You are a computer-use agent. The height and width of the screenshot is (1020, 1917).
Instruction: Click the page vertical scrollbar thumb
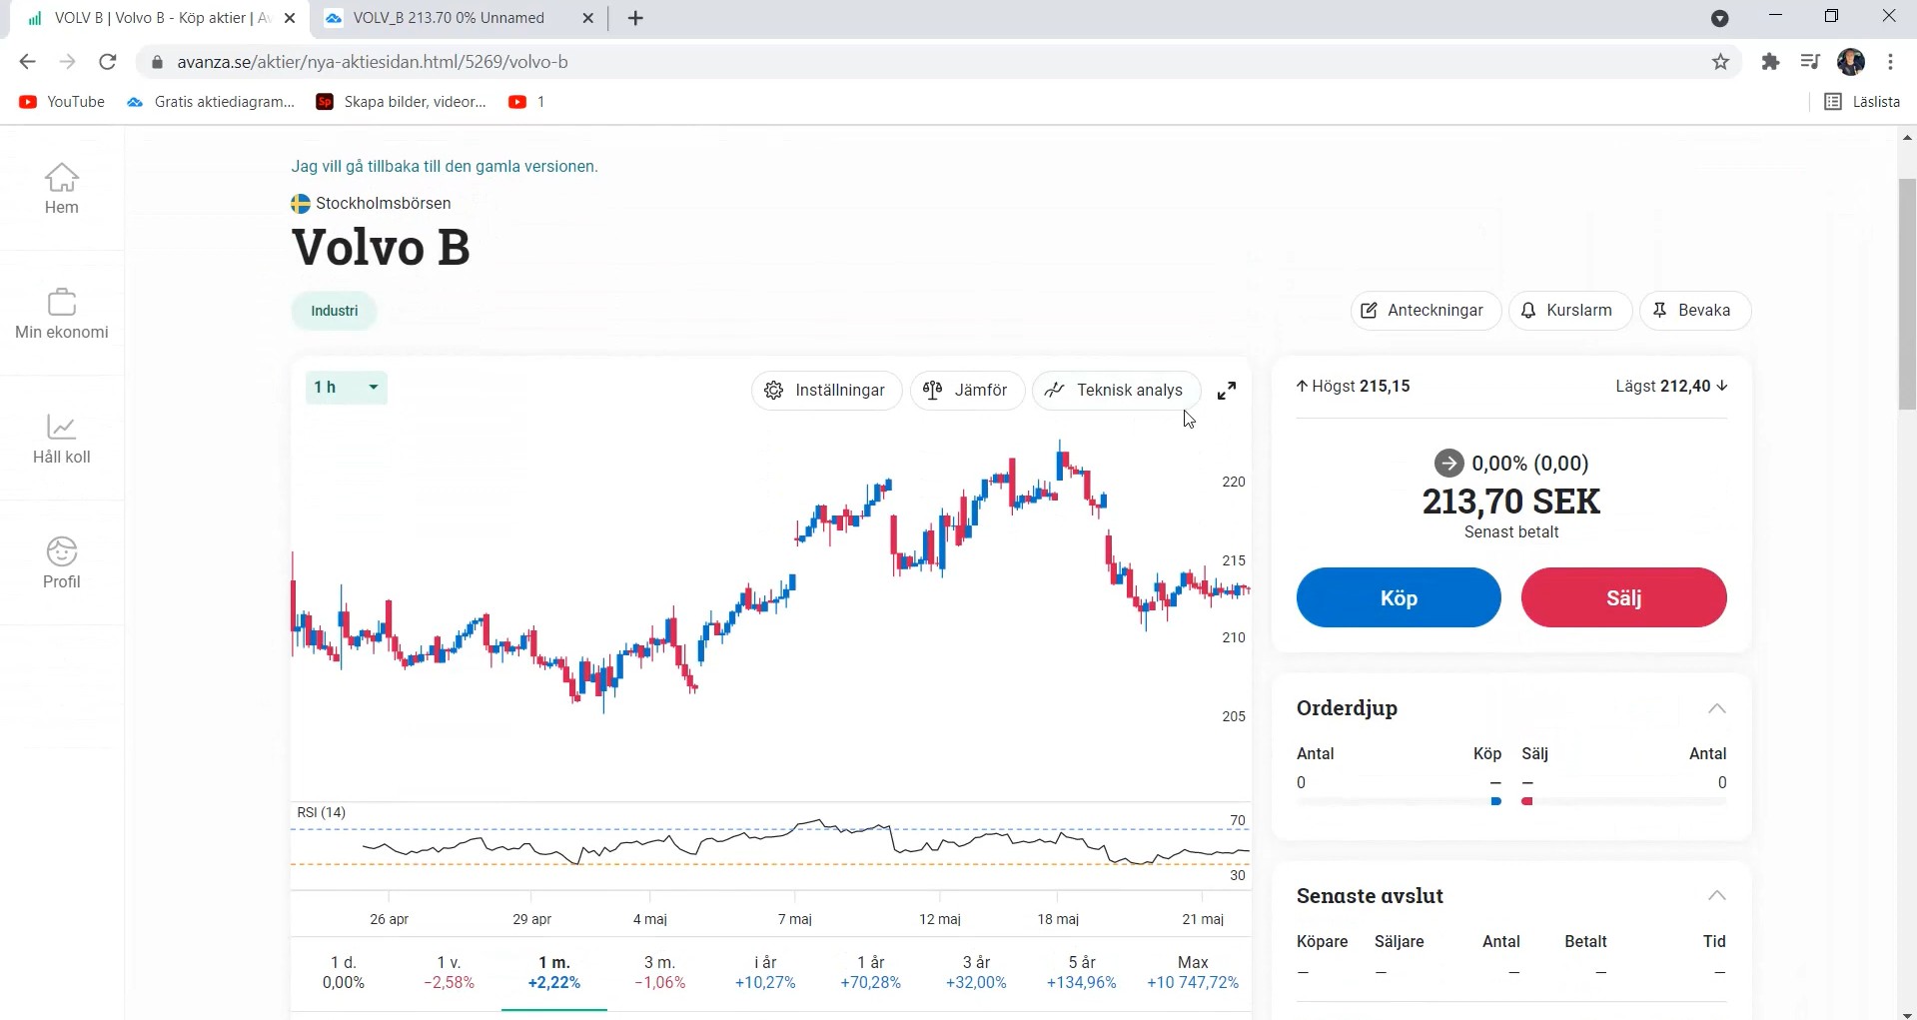click(x=1907, y=294)
